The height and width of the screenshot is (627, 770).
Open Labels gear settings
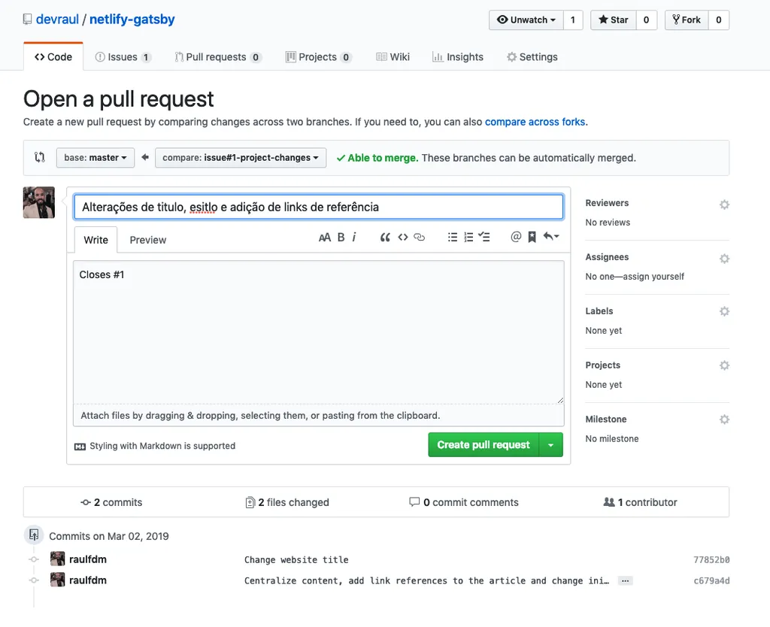pyautogui.click(x=724, y=311)
